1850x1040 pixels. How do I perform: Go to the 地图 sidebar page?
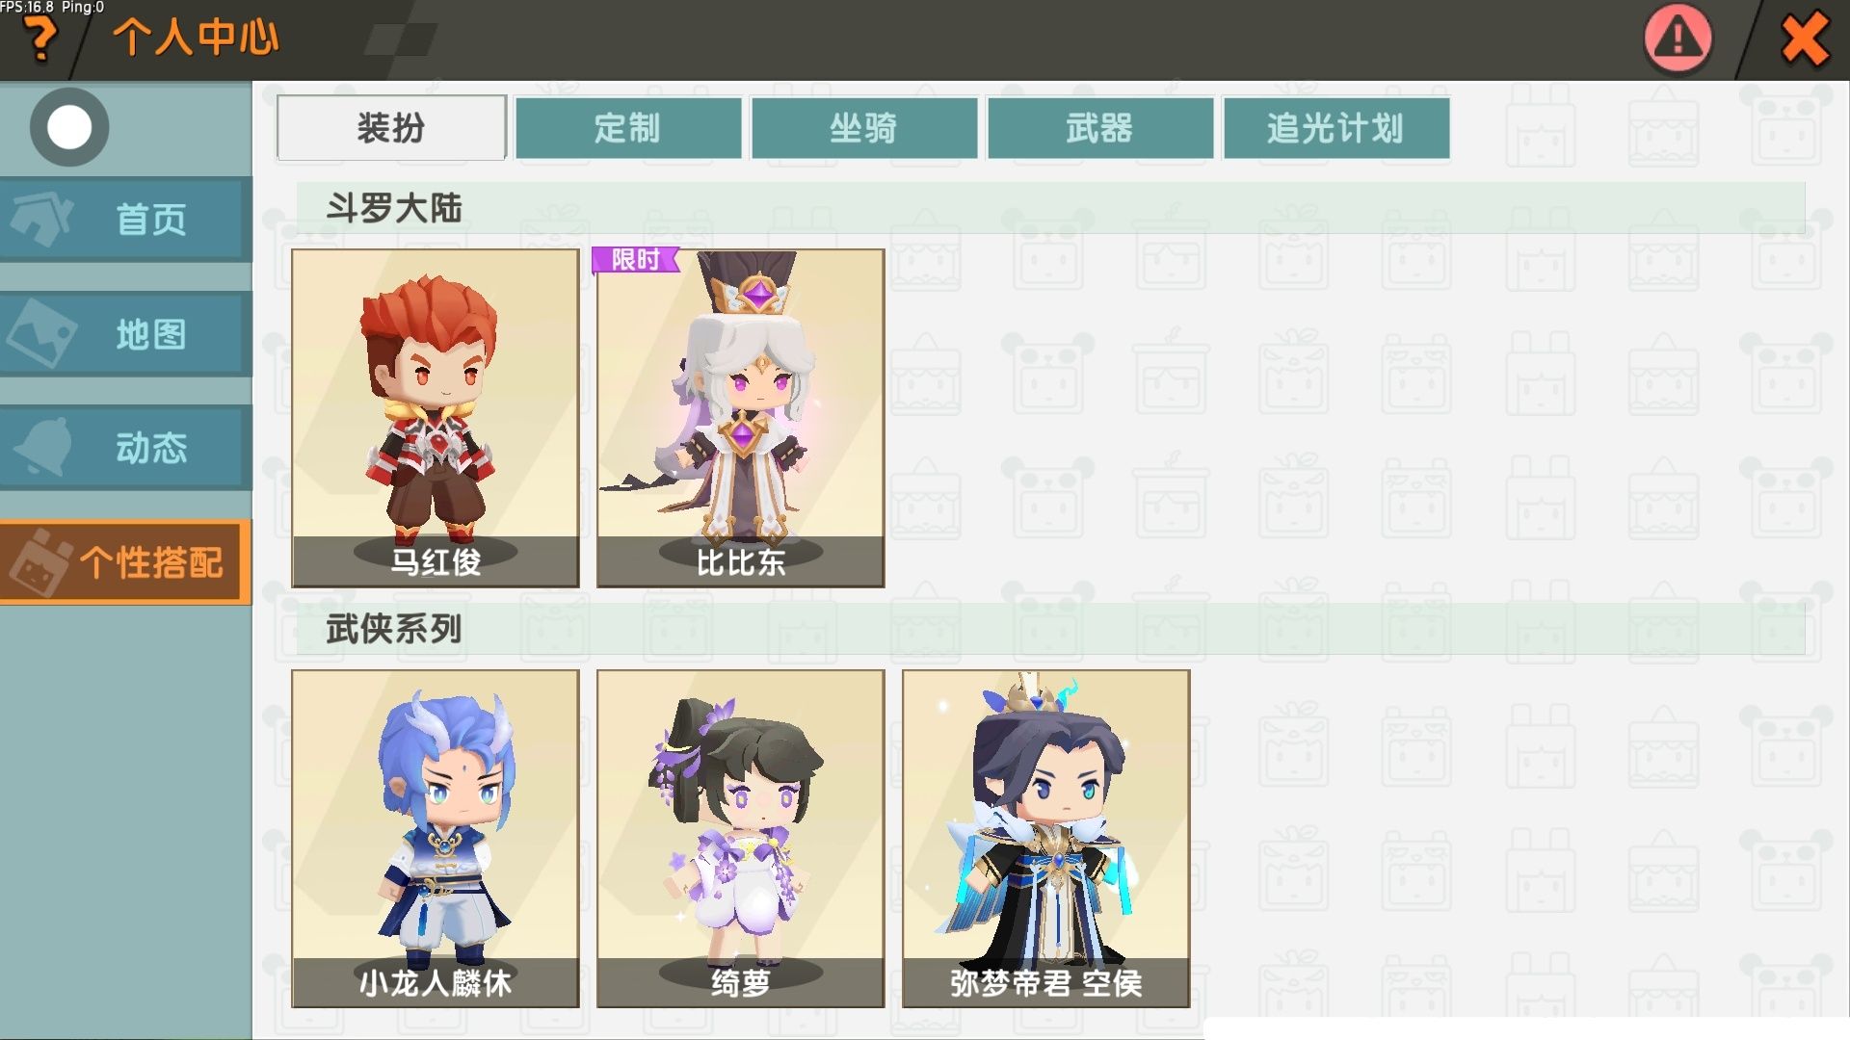tap(126, 333)
